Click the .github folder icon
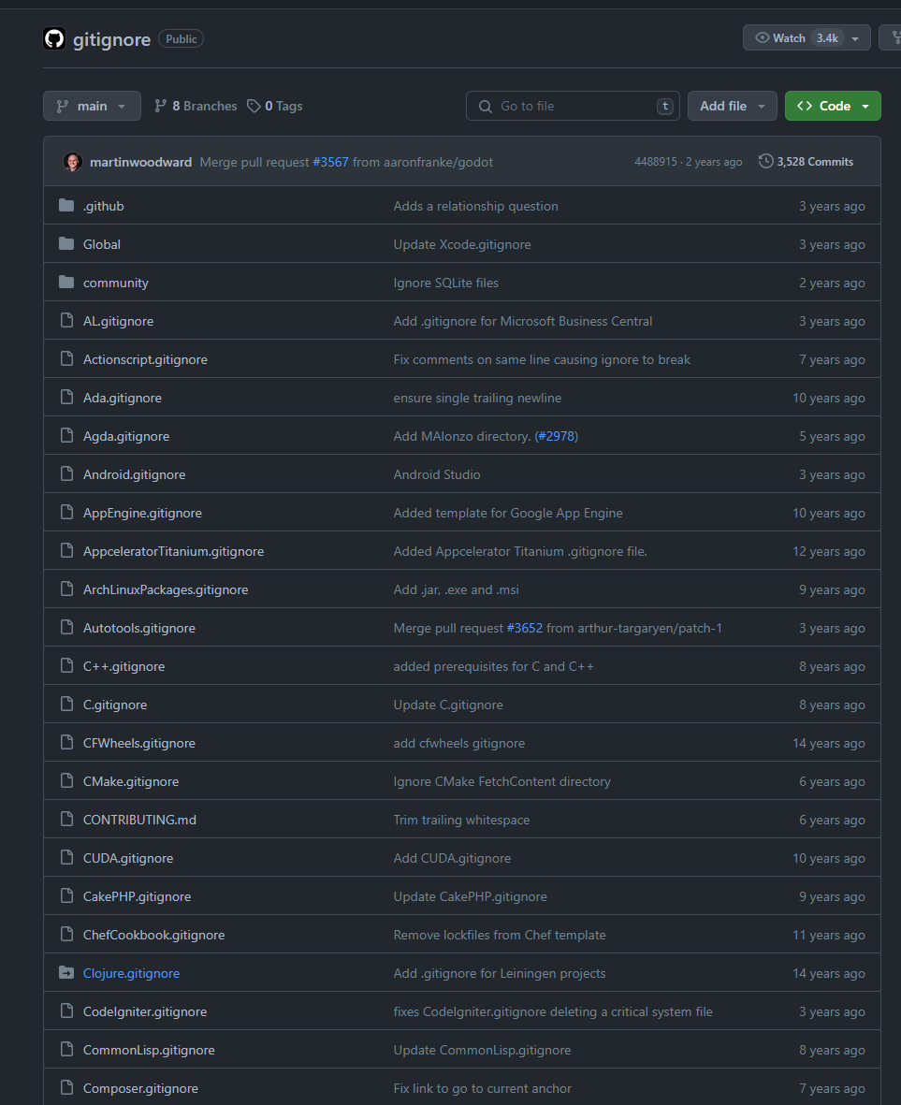Image resolution: width=901 pixels, height=1105 pixels. pyautogui.click(x=66, y=205)
